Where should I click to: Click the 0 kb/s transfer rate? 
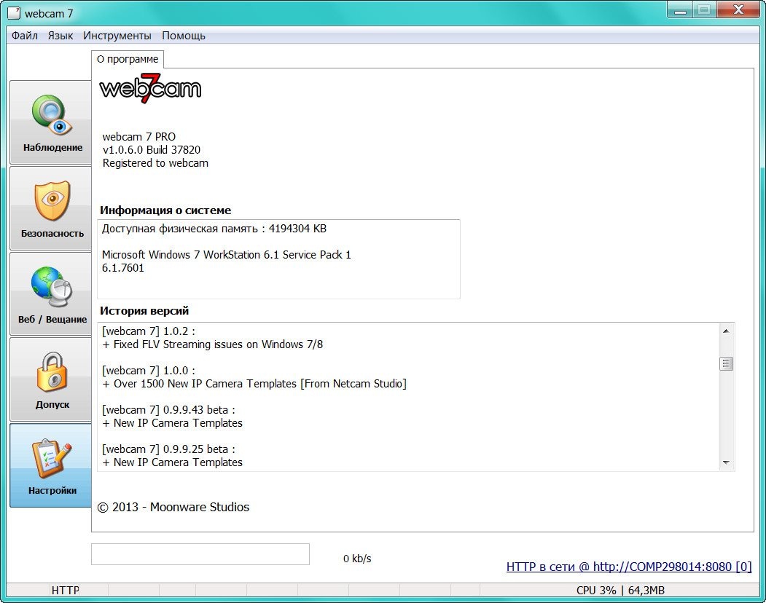point(357,559)
